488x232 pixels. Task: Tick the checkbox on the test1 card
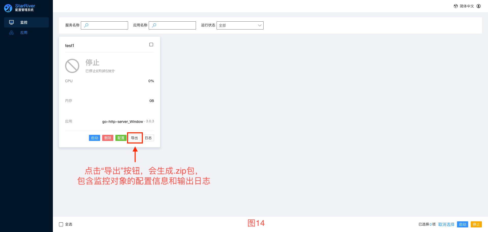pos(151,45)
